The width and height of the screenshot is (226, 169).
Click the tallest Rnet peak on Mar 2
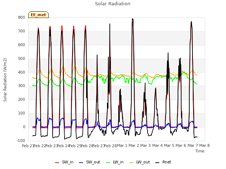click(132, 19)
